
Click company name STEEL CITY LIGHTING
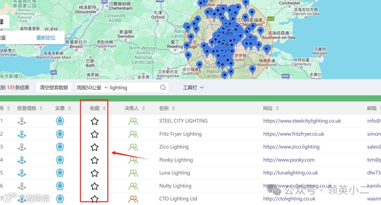(x=183, y=121)
